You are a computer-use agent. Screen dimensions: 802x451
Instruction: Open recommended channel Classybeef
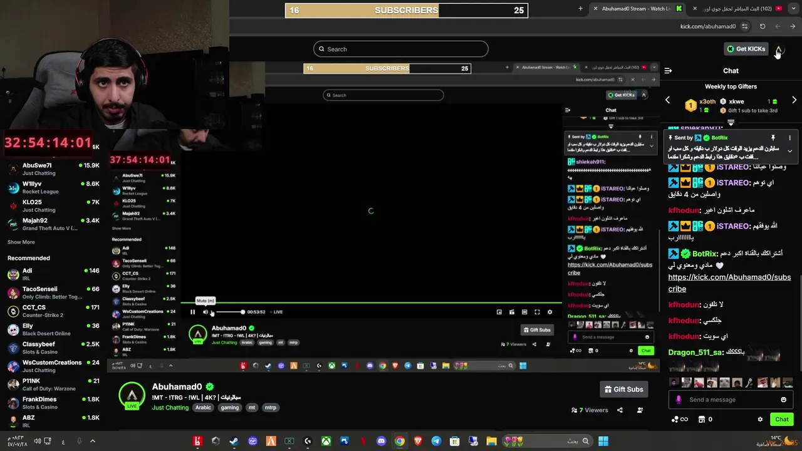coord(53,348)
